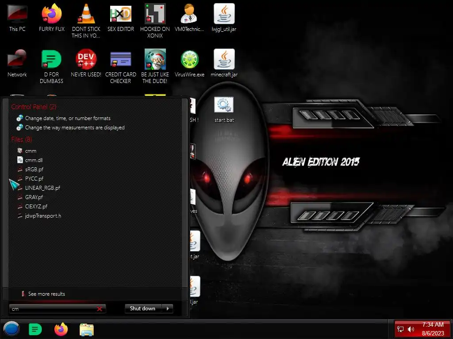The image size is (453, 339).
Task: Select the VirusWire.exe lime icon
Action: click(x=189, y=64)
